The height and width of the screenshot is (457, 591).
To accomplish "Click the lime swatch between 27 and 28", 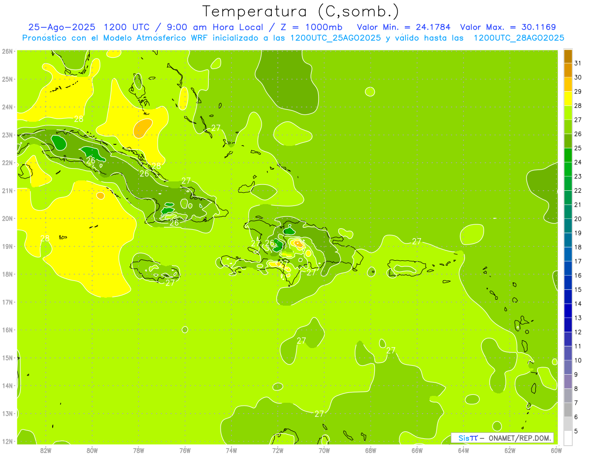I will (x=568, y=113).
